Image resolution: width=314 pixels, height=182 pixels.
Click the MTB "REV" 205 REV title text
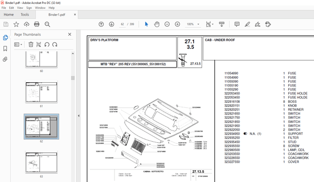point(133,64)
